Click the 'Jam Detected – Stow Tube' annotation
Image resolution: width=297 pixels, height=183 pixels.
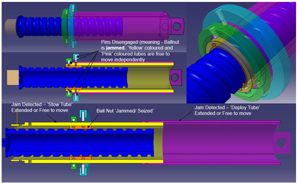pyautogui.click(x=42, y=108)
